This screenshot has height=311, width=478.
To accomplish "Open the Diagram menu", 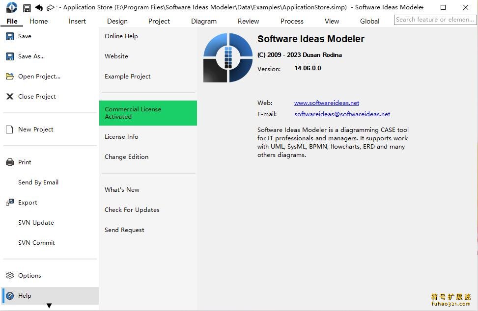I will [x=203, y=21].
